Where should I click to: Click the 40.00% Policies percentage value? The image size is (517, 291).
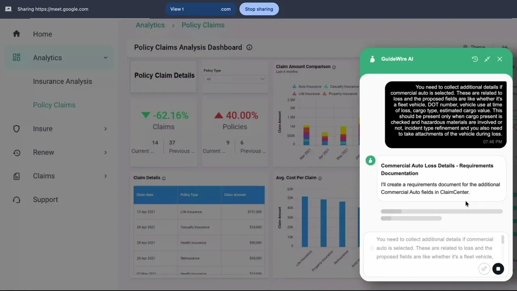point(242,116)
